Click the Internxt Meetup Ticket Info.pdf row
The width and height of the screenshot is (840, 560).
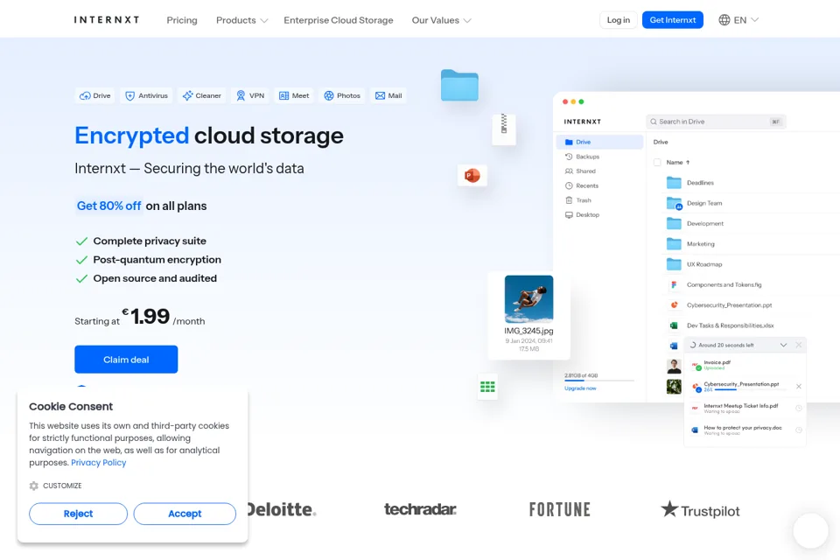click(x=745, y=409)
